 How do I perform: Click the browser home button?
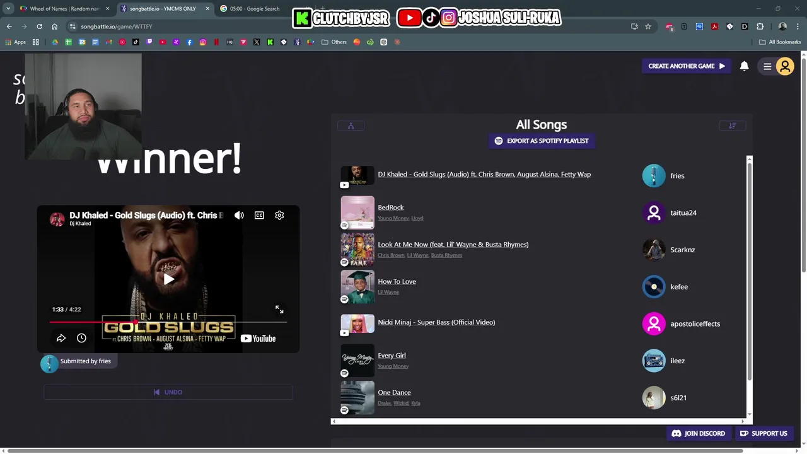[x=54, y=26]
